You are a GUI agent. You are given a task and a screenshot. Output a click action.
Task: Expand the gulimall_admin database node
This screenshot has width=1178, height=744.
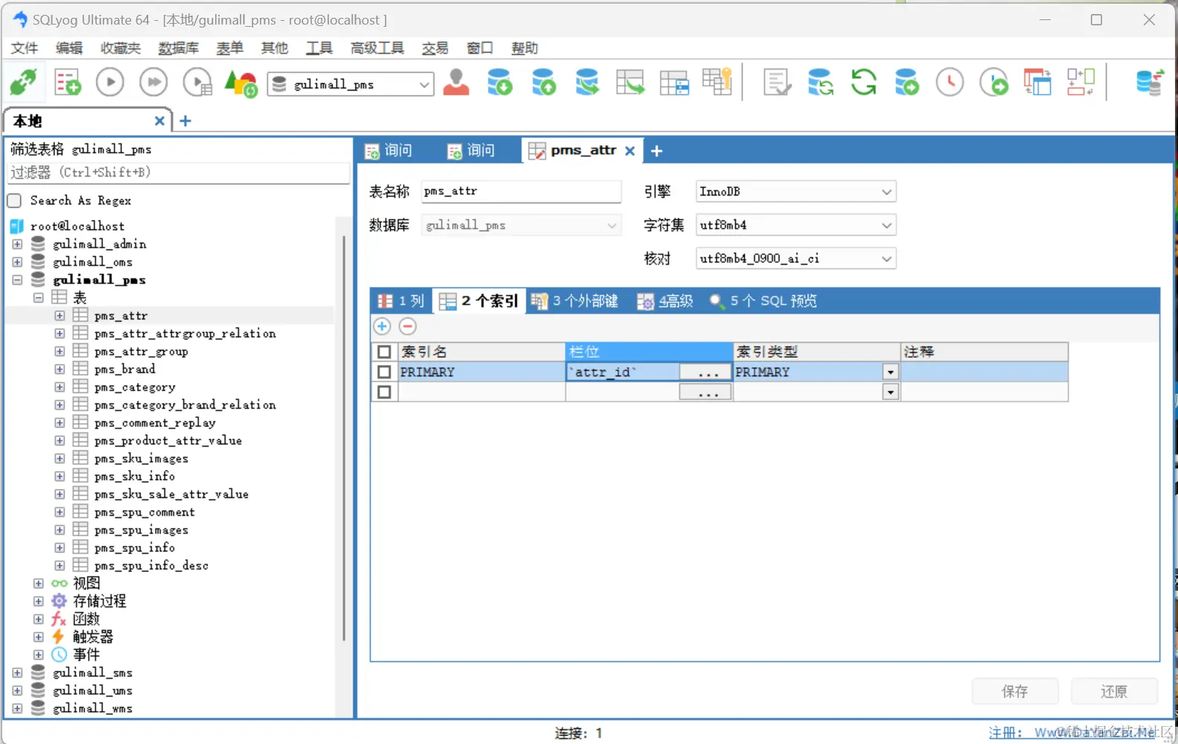click(17, 244)
